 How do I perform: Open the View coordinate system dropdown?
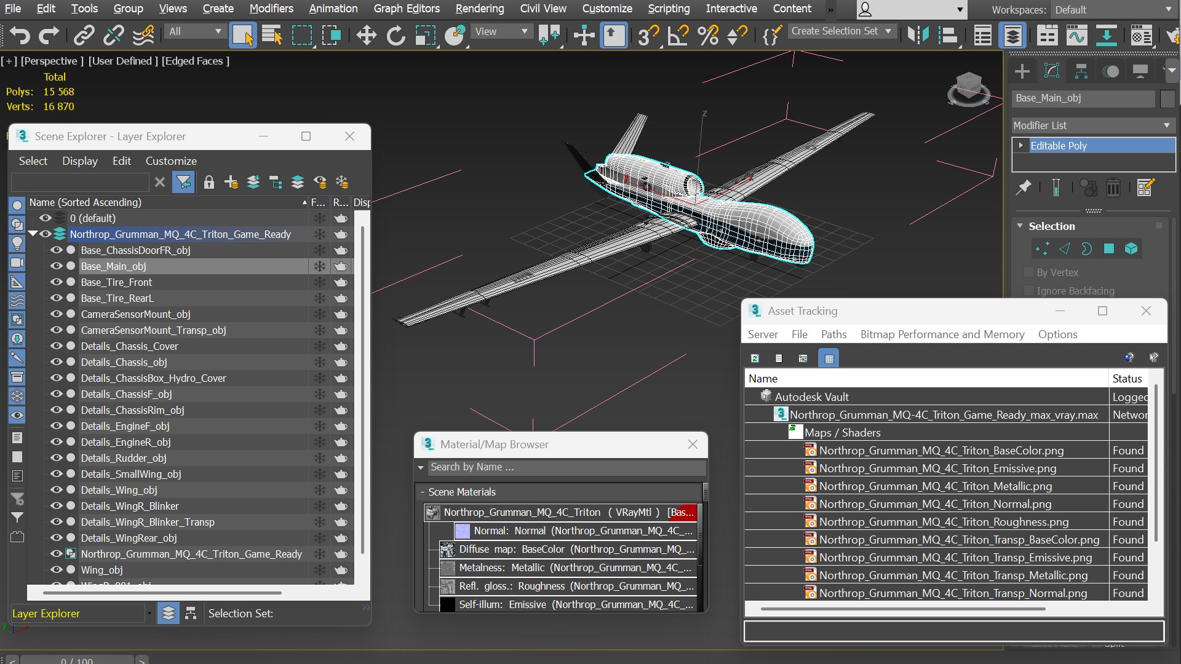coord(501,31)
